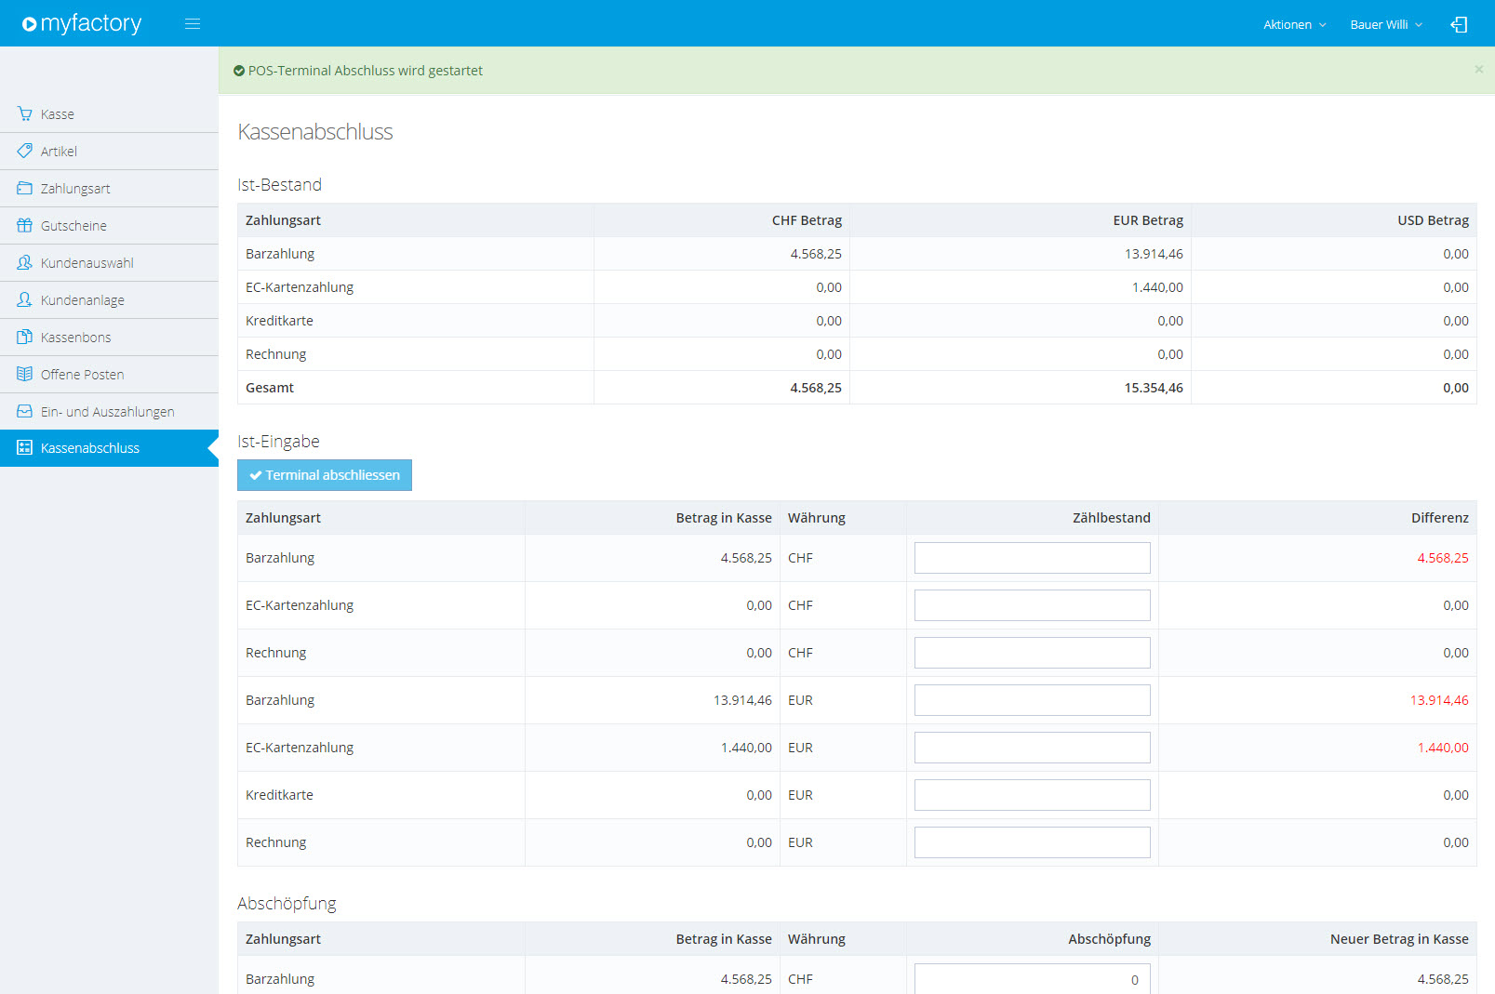Click the Zählbestand column header

(x=1111, y=518)
